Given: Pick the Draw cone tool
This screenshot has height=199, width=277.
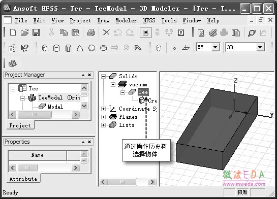Looking at the screenshot, I should point(80,48).
